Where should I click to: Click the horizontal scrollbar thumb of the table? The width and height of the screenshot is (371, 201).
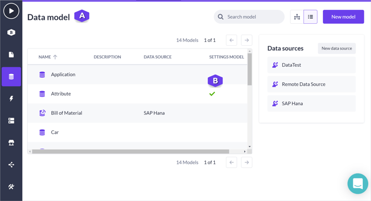[131, 151]
